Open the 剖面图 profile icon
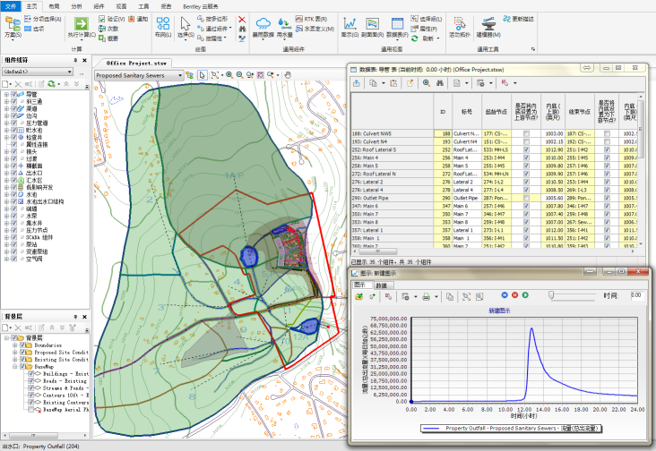 tap(372, 23)
